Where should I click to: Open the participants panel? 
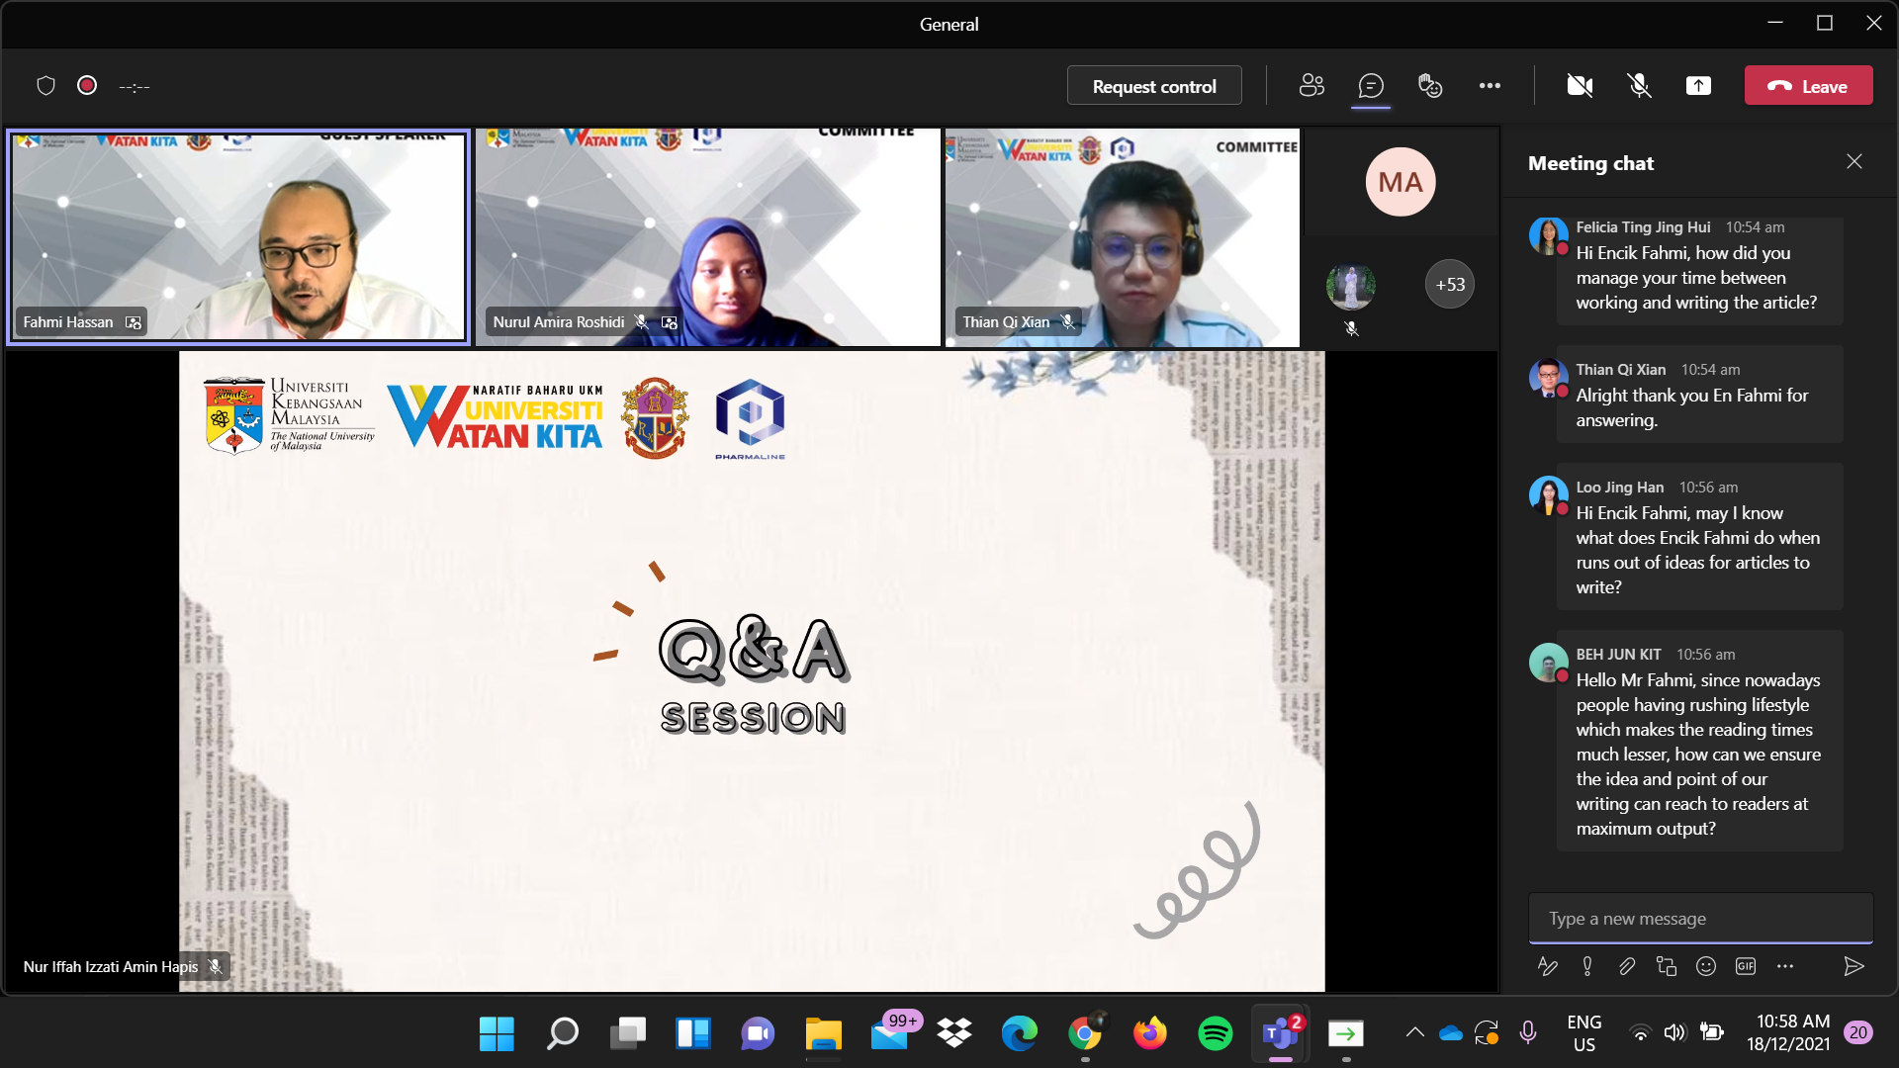1311,86
